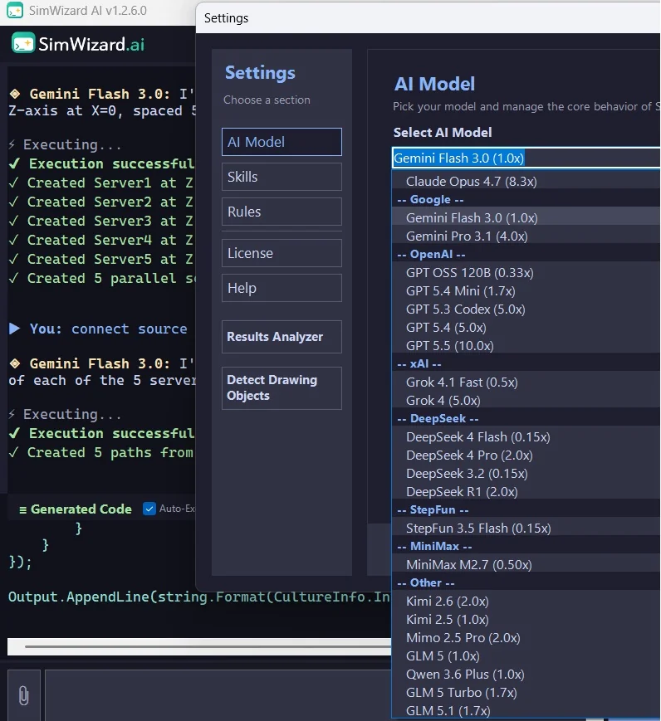Screen dimensions: 661x721
Task: Select StepFun 3.5 Flash (0.15x) model
Action: [526, 528]
